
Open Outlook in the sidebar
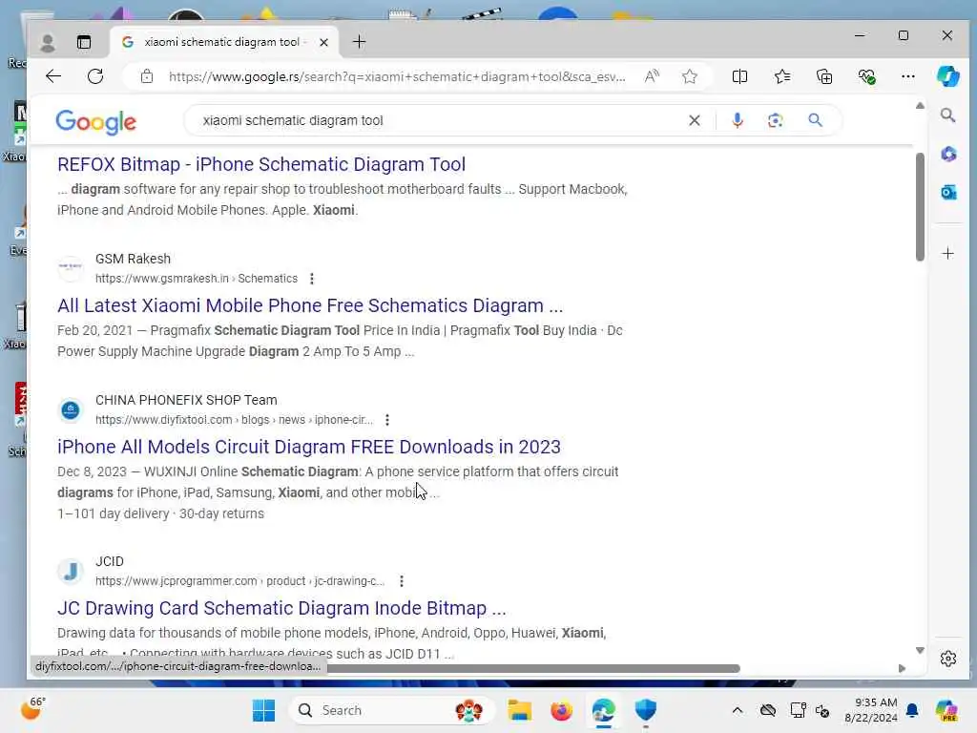tap(947, 192)
